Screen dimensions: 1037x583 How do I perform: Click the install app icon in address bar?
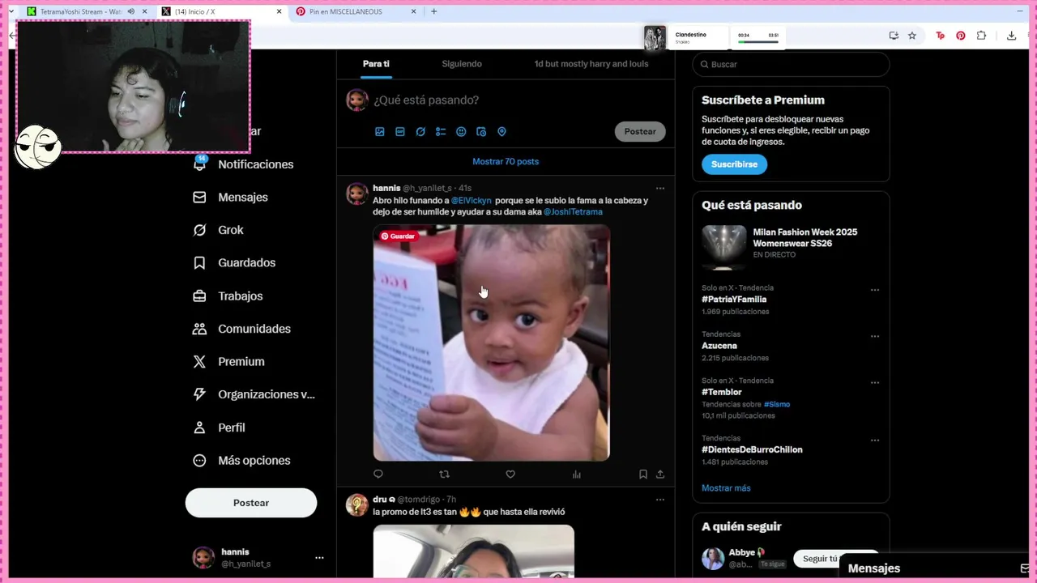click(894, 36)
